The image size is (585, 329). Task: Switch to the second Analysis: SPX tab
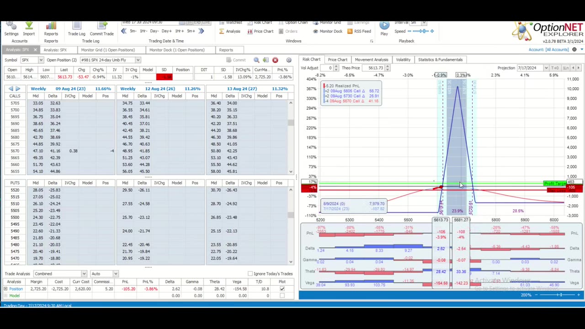click(x=55, y=50)
